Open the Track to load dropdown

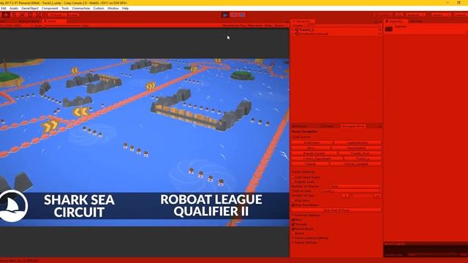(x=351, y=191)
